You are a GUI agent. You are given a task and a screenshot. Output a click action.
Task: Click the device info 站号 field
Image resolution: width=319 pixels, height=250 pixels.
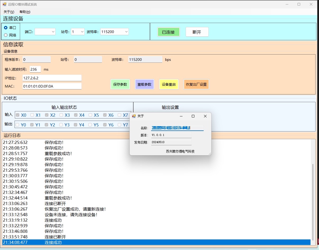[88, 60]
